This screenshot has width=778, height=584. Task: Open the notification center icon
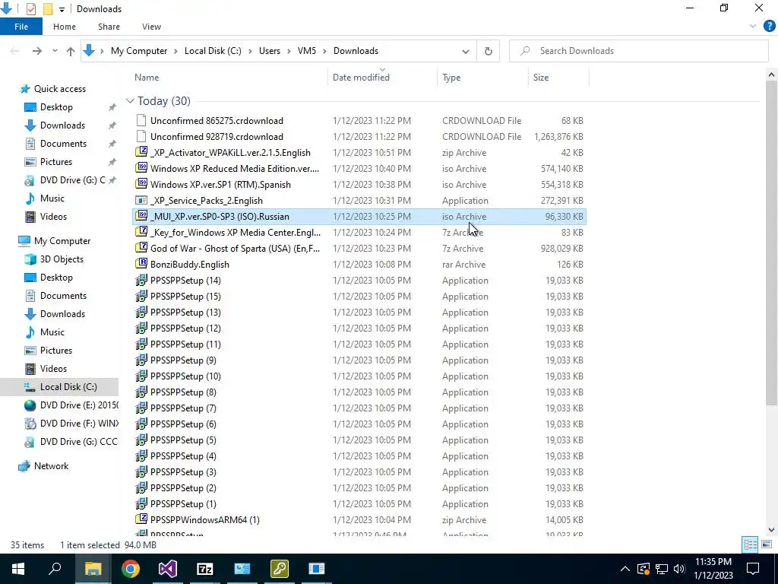coord(753,569)
